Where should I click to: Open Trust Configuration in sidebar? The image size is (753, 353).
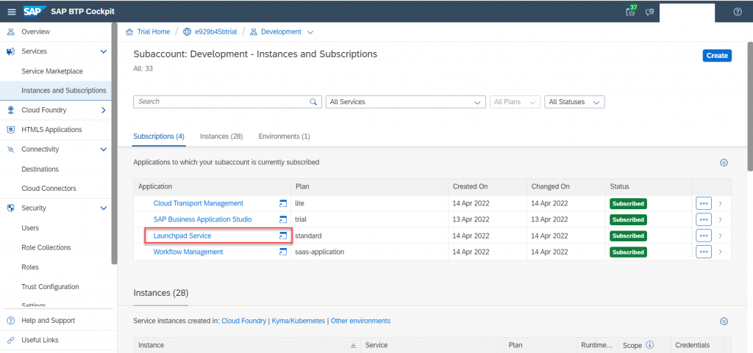pyautogui.click(x=50, y=287)
